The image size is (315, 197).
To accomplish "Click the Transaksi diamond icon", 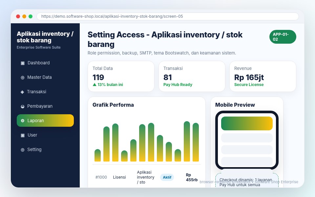I will [22, 92].
